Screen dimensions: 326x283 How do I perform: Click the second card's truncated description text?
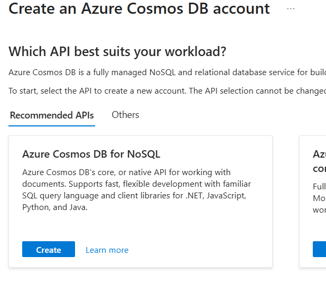tap(320, 198)
